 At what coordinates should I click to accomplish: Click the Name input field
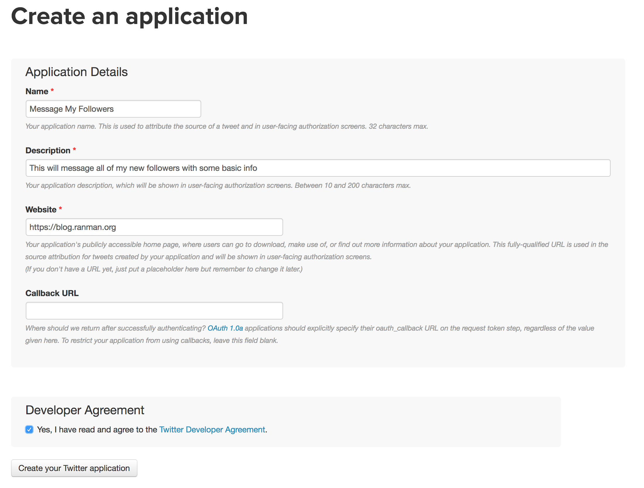(113, 109)
